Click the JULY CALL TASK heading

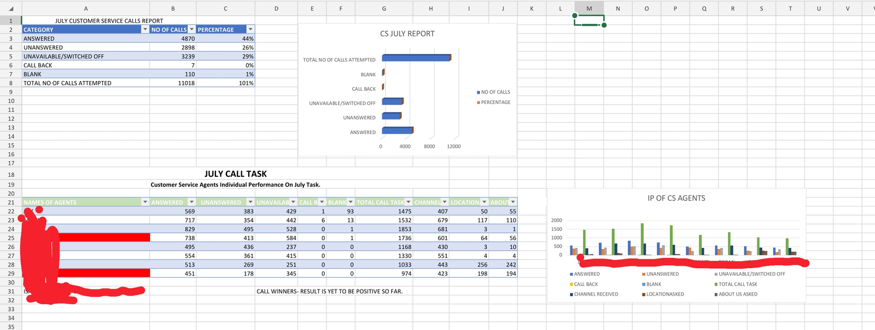(x=236, y=173)
